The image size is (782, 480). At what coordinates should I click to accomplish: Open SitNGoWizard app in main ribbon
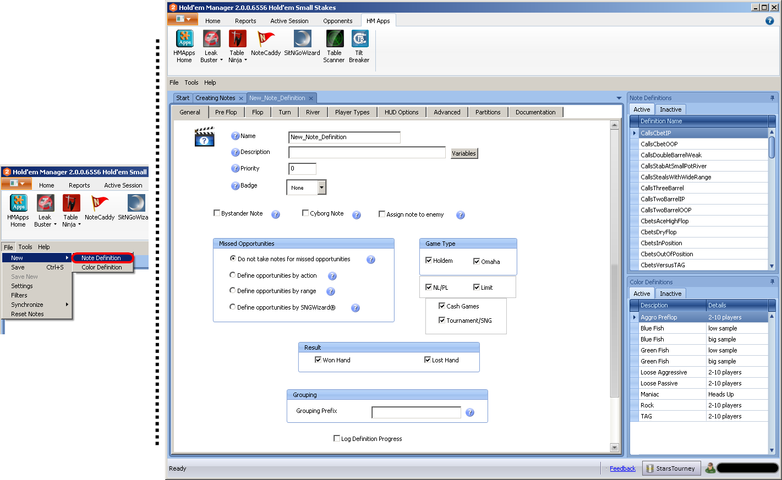(x=302, y=43)
